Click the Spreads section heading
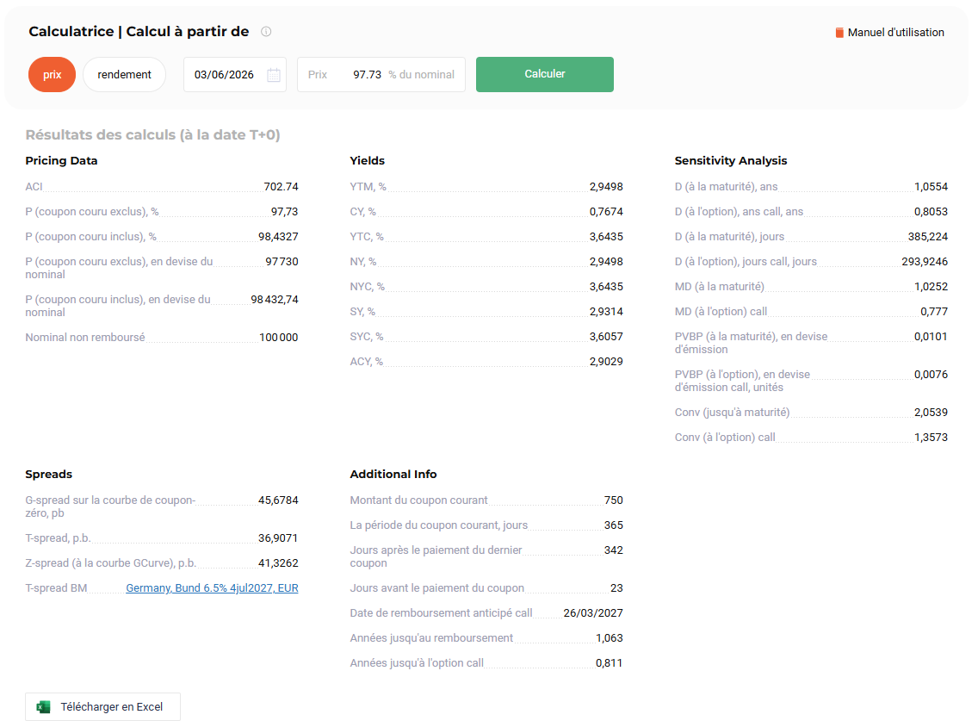Viewport: 978px width, 727px height. click(49, 475)
